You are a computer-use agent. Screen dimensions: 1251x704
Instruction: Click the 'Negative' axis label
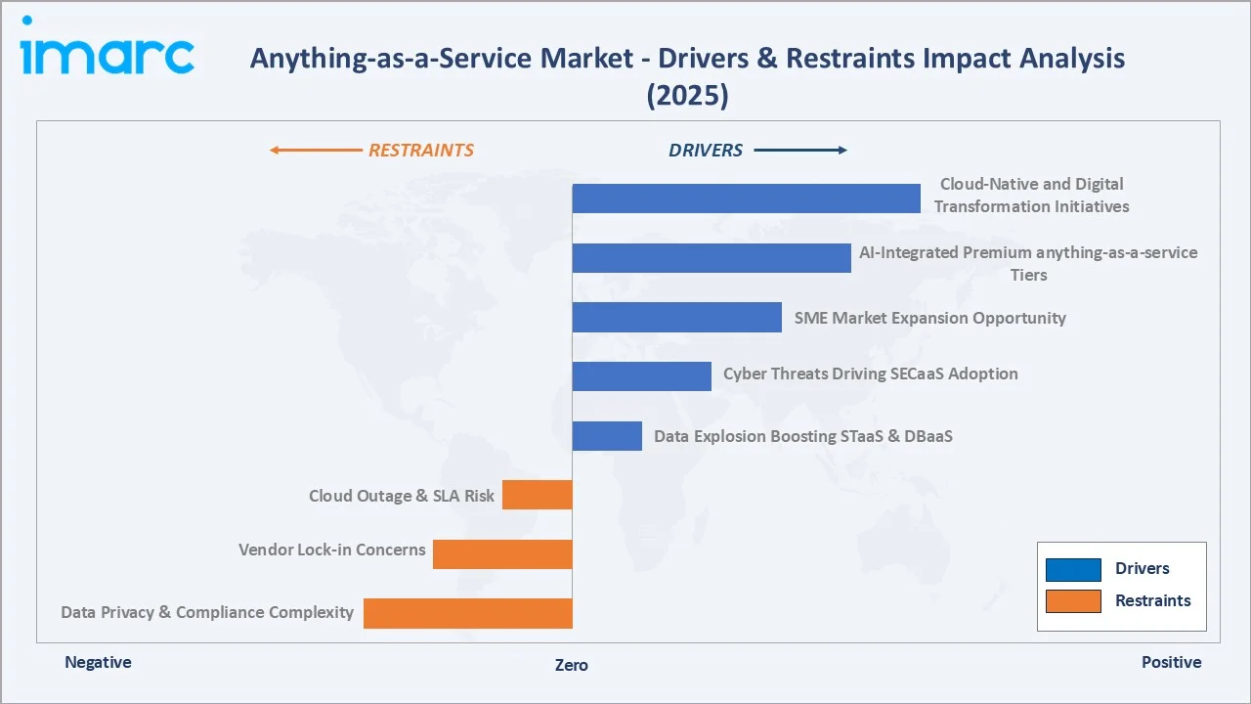click(98, 662)
